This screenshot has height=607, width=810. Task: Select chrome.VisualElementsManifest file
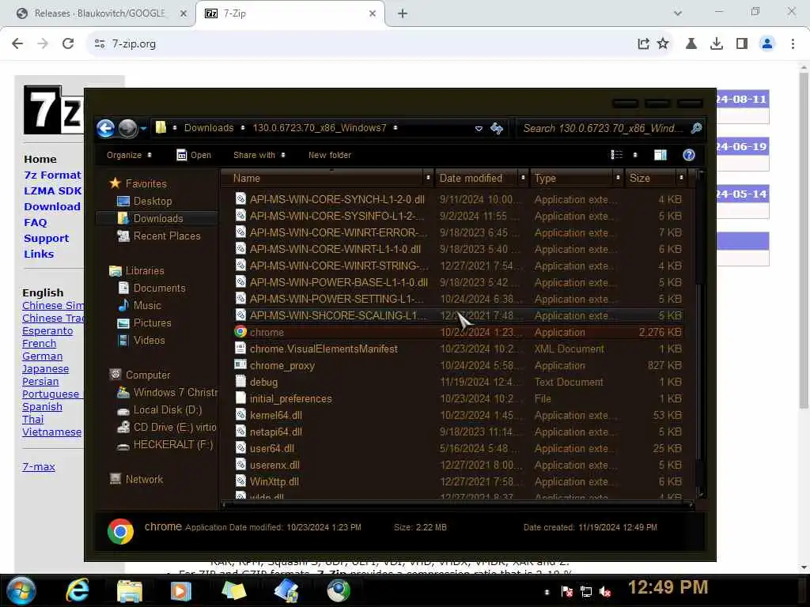coord(458,349)
